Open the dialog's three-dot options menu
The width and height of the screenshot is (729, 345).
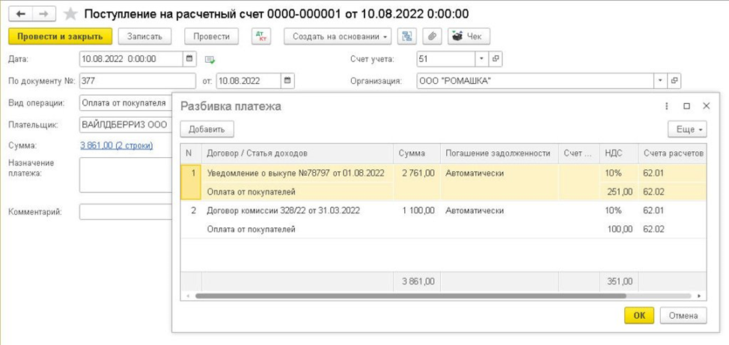coord(667,106)
